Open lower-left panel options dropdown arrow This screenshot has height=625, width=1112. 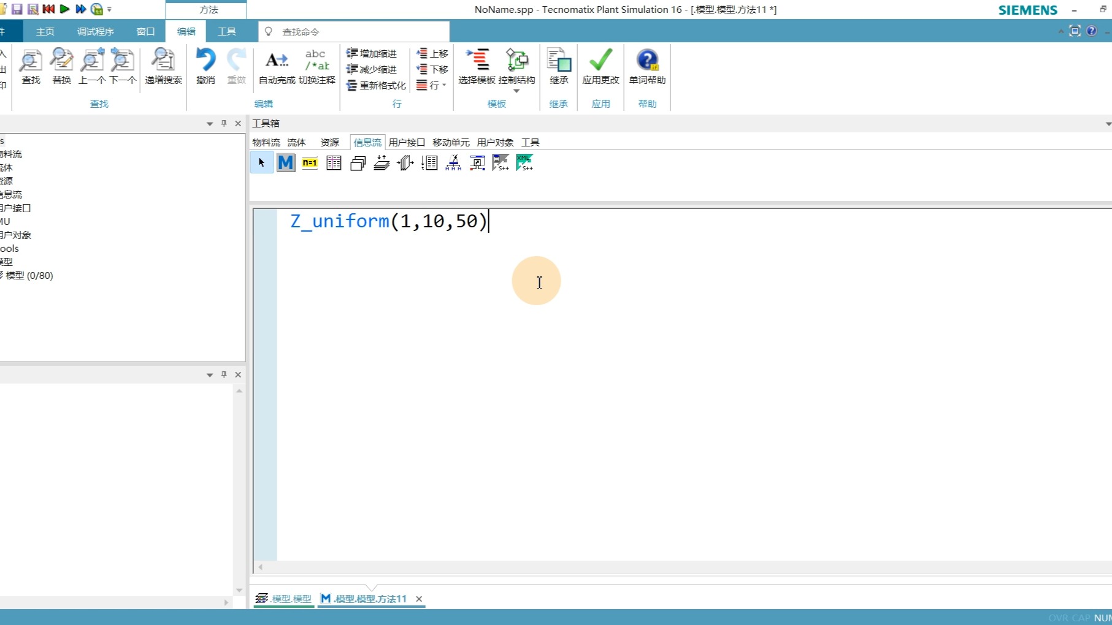210,375
